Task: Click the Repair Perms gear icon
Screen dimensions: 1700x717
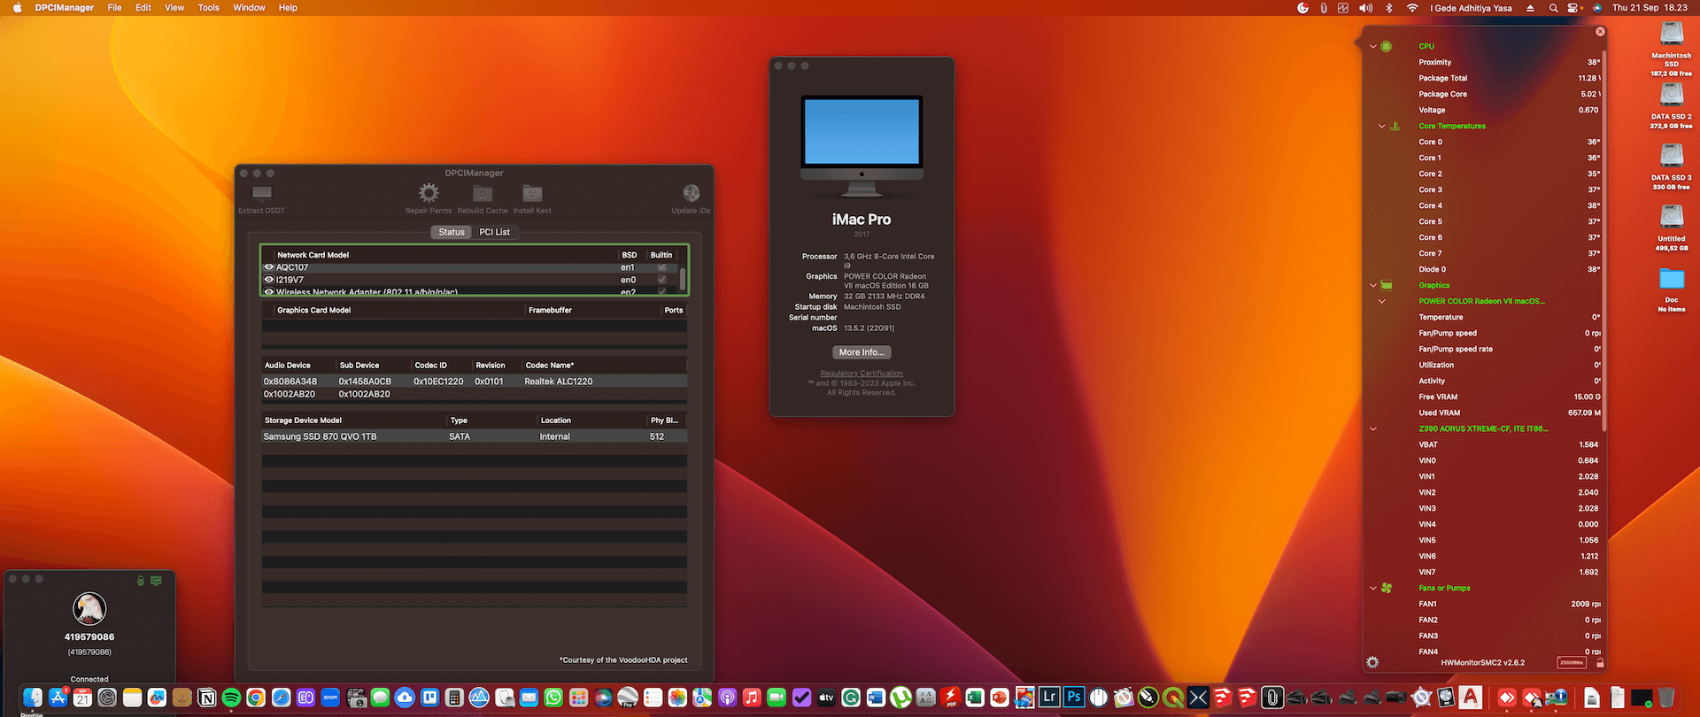Action: point(429,193)
